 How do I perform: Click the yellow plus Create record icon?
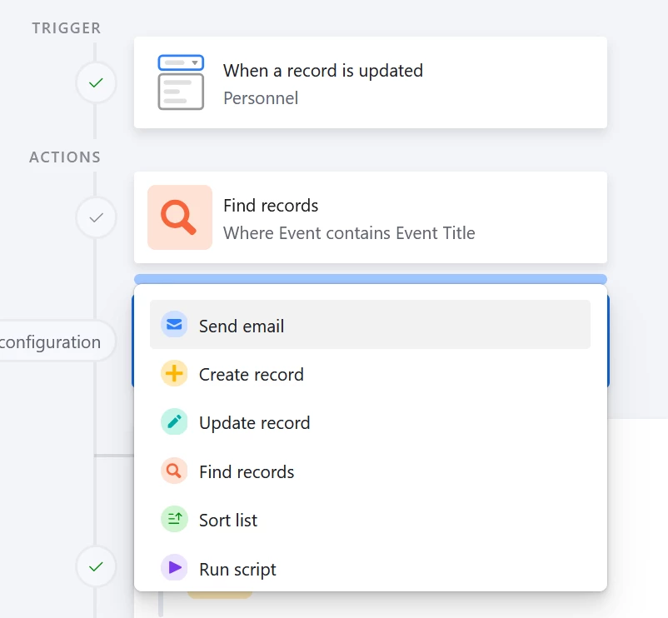click(x=174, y=373)
